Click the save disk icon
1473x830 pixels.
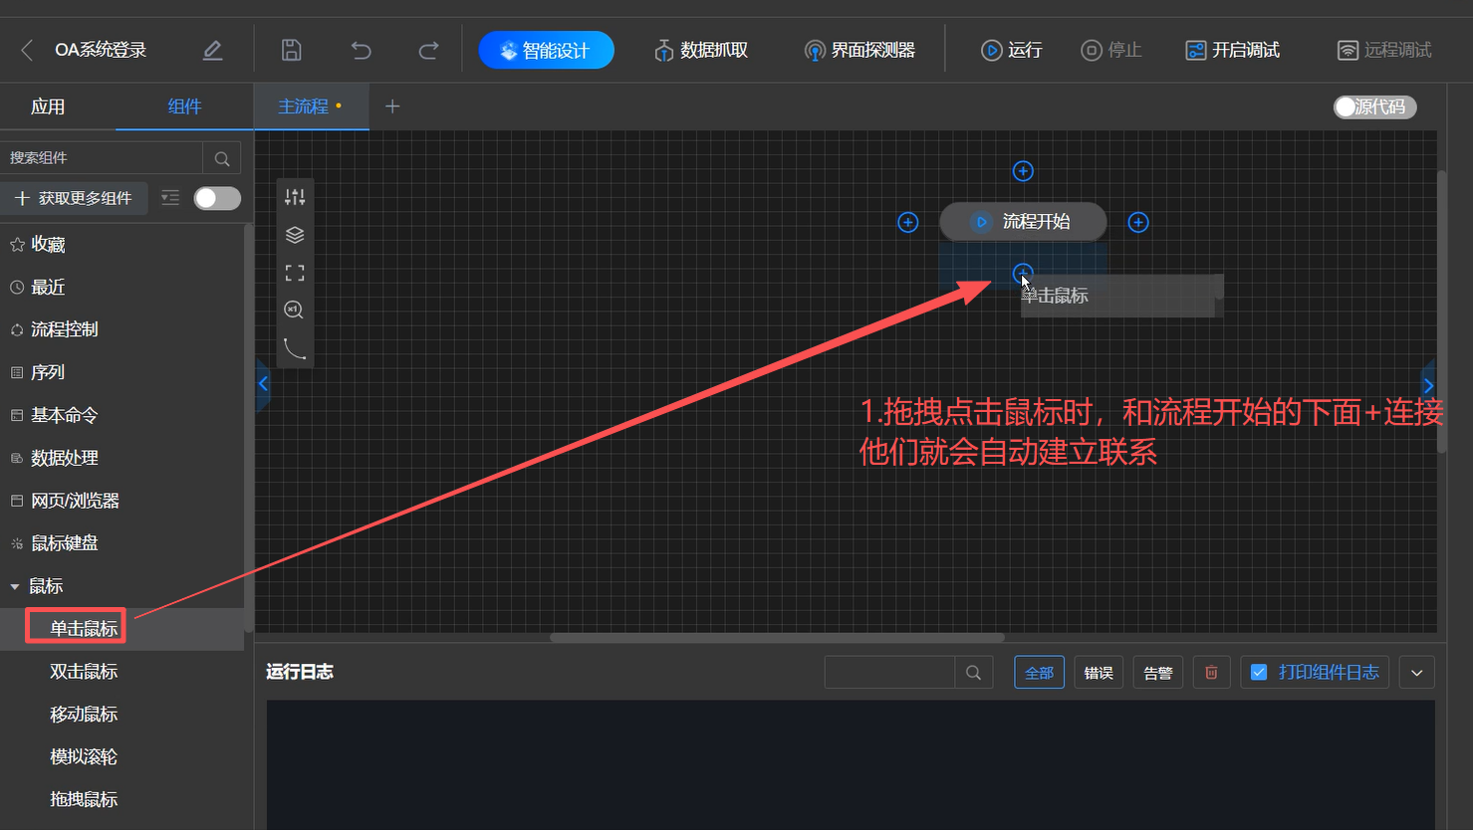click(291, 50)
